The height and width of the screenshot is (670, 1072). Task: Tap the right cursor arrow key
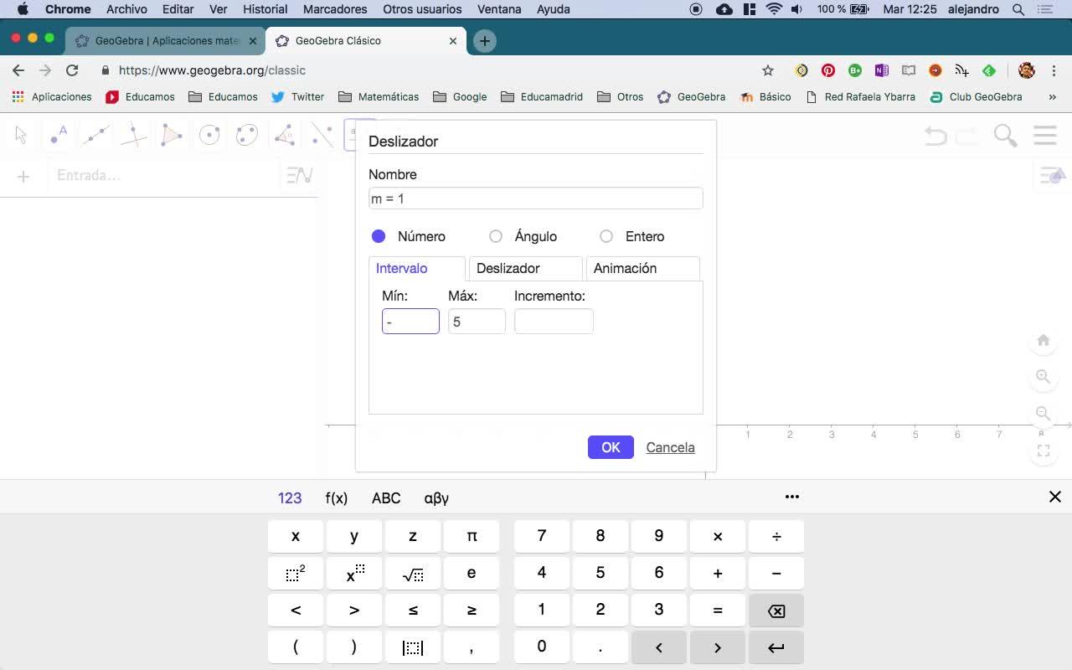(x=718, y=647)
